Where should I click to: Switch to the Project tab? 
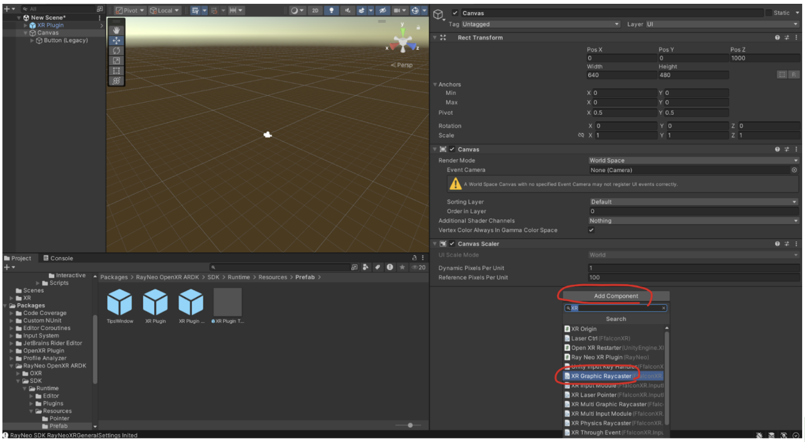click(18, 259)
